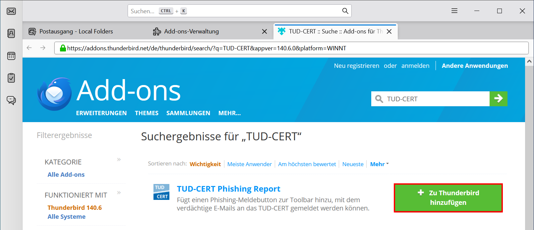The height and width of the screenshot is (230, 534).
Task: Open the Mail space icon
Action: pos(11,11)
